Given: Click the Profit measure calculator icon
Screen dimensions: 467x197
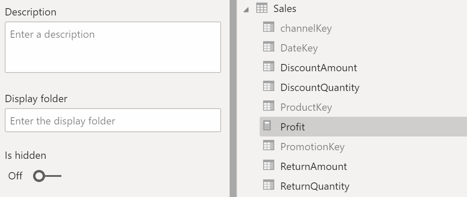Looking at the screenshot, I should point(267,127).
